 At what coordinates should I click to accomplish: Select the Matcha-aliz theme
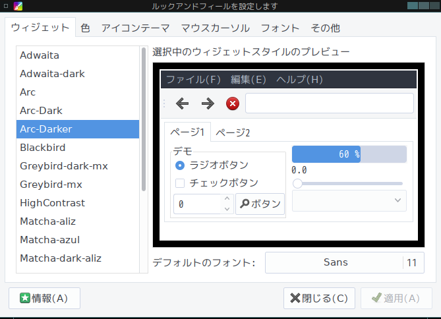point(78,221)
